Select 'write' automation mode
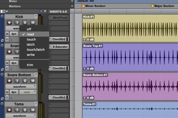178x118 pixels. [x=34, y=55]
